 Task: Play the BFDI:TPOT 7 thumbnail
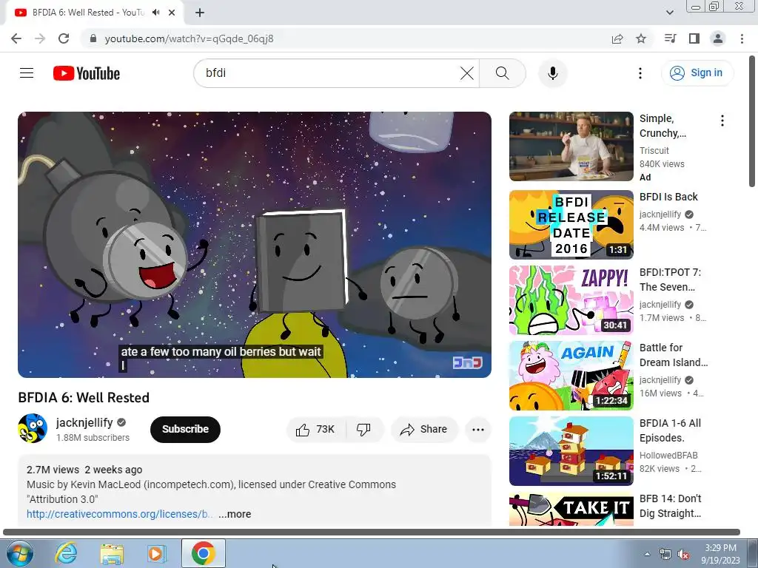(571, 300)
